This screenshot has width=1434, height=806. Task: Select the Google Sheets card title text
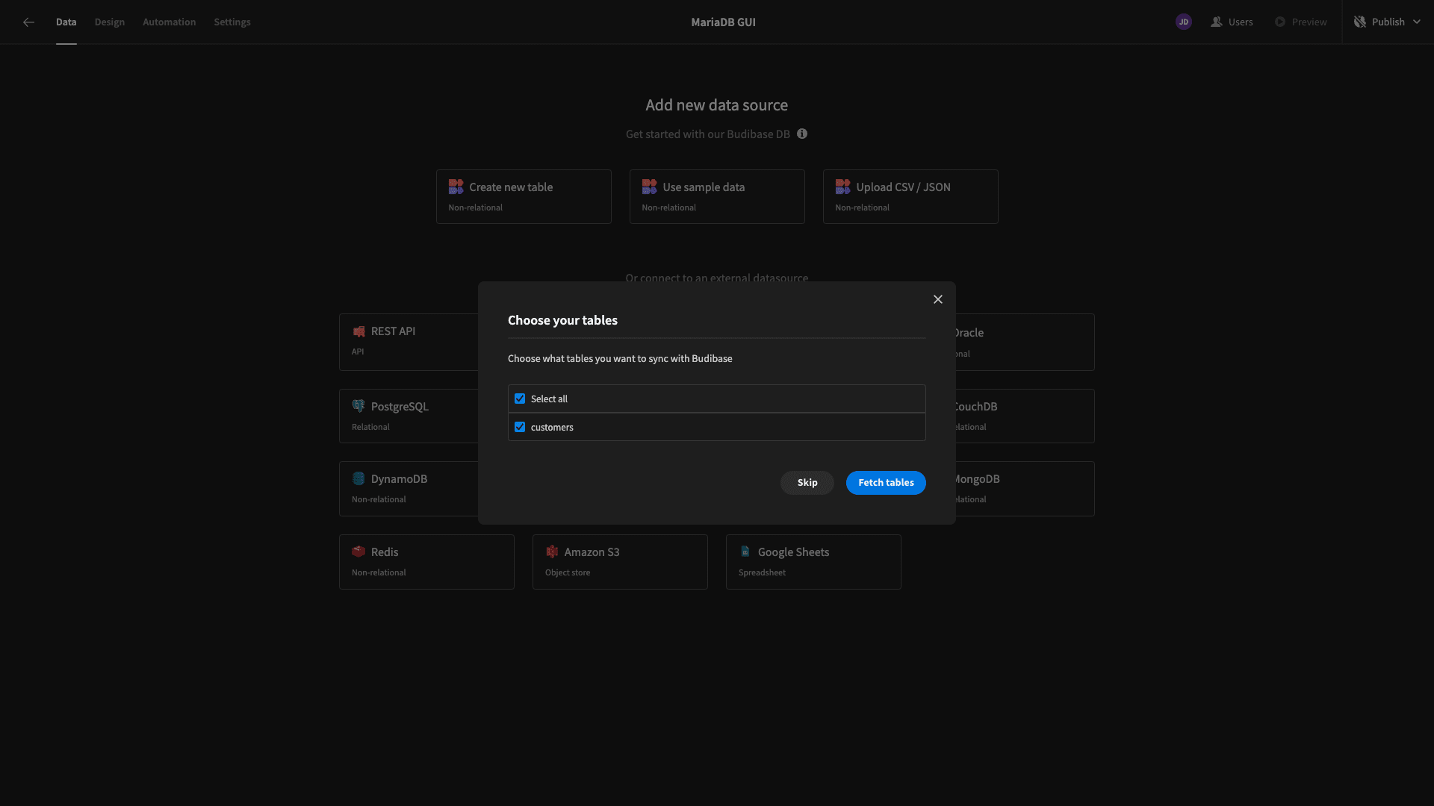[x=793, y=552]
